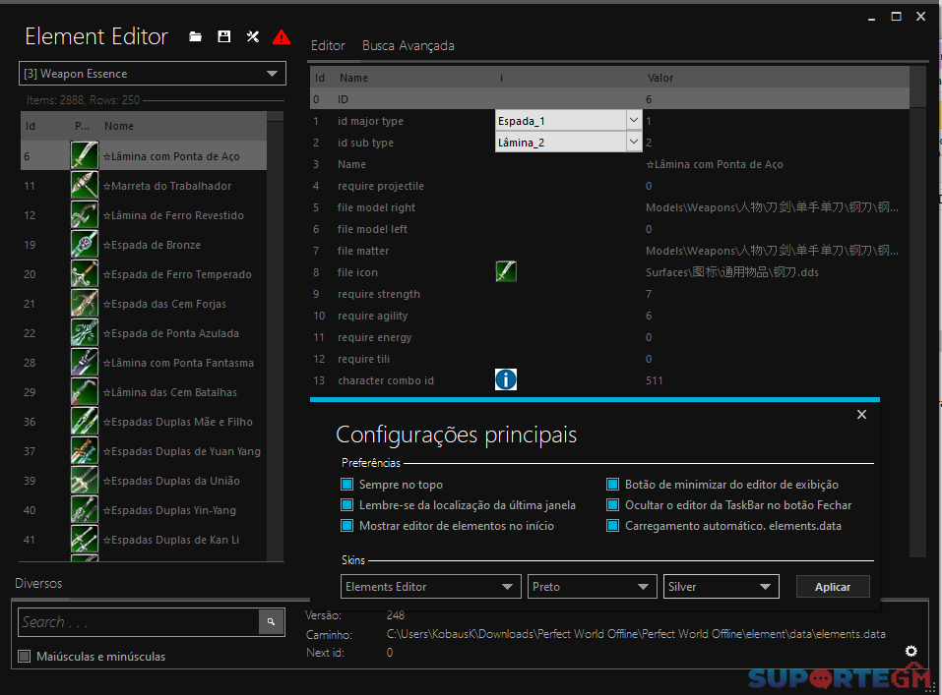
Task: Click the Surfaces file icon path value
Action: coord(731,272)
